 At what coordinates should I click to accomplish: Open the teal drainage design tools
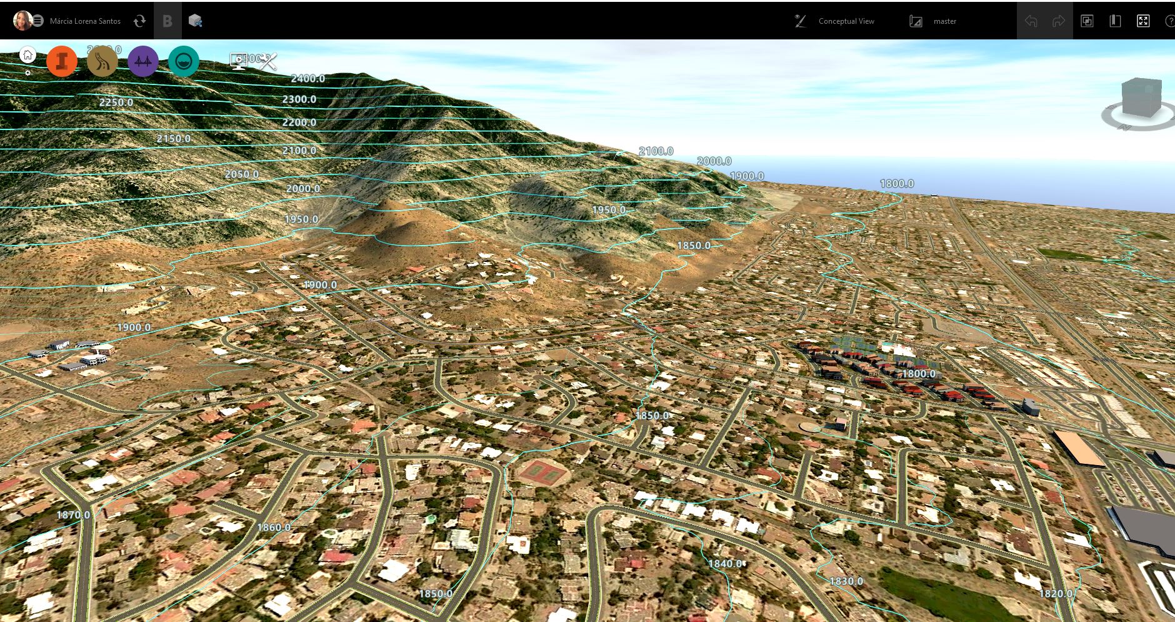(184, 61)
